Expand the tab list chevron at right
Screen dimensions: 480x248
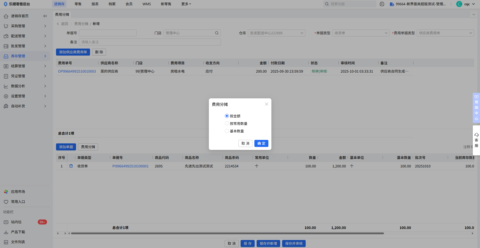[x=473, y=15]
